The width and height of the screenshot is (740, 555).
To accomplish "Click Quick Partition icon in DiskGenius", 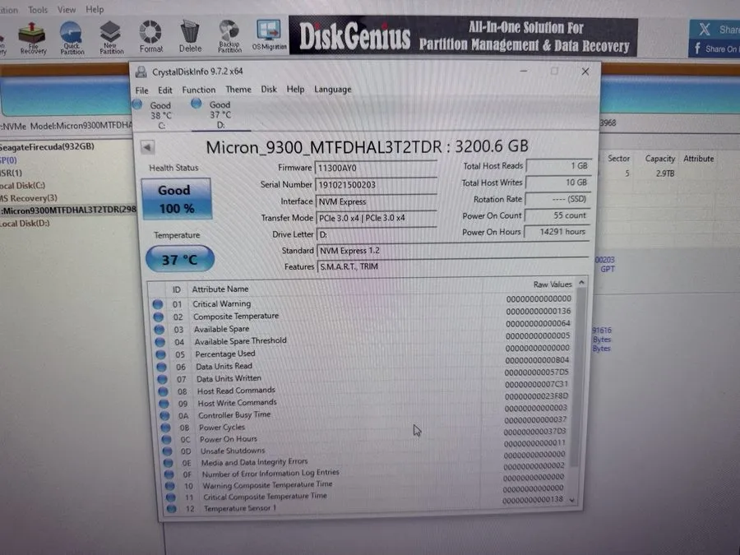I will pyautogui.click(x=72, y=38).
